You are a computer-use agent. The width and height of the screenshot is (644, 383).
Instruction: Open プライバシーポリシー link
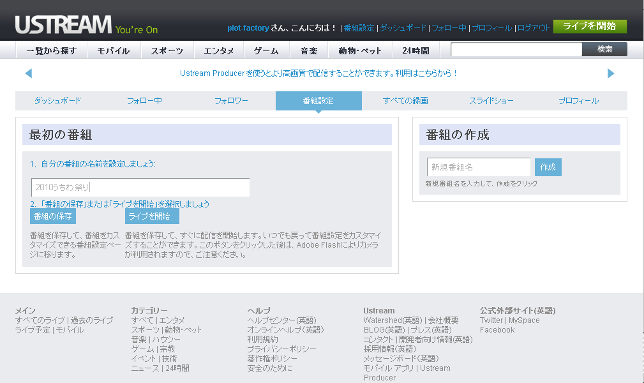pyautogui.click(x=281, y=349)
